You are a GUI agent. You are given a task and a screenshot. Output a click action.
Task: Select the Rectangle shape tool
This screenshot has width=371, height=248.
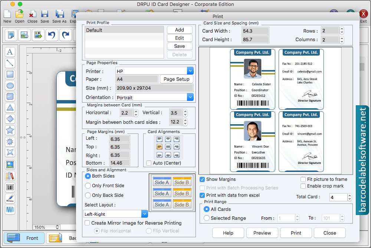click(10, 74)
